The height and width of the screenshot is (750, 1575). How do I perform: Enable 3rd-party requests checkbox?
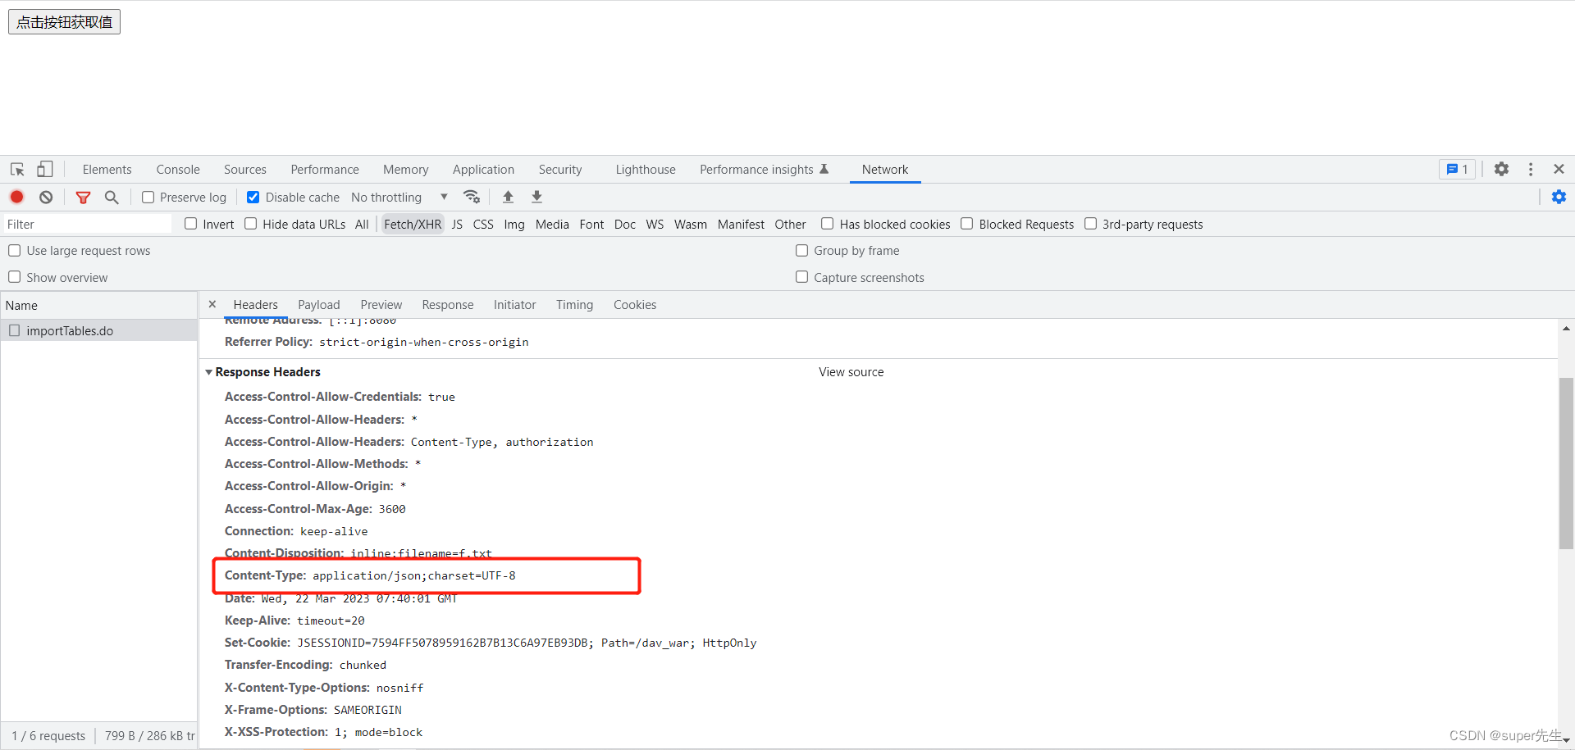(1091, 224)
